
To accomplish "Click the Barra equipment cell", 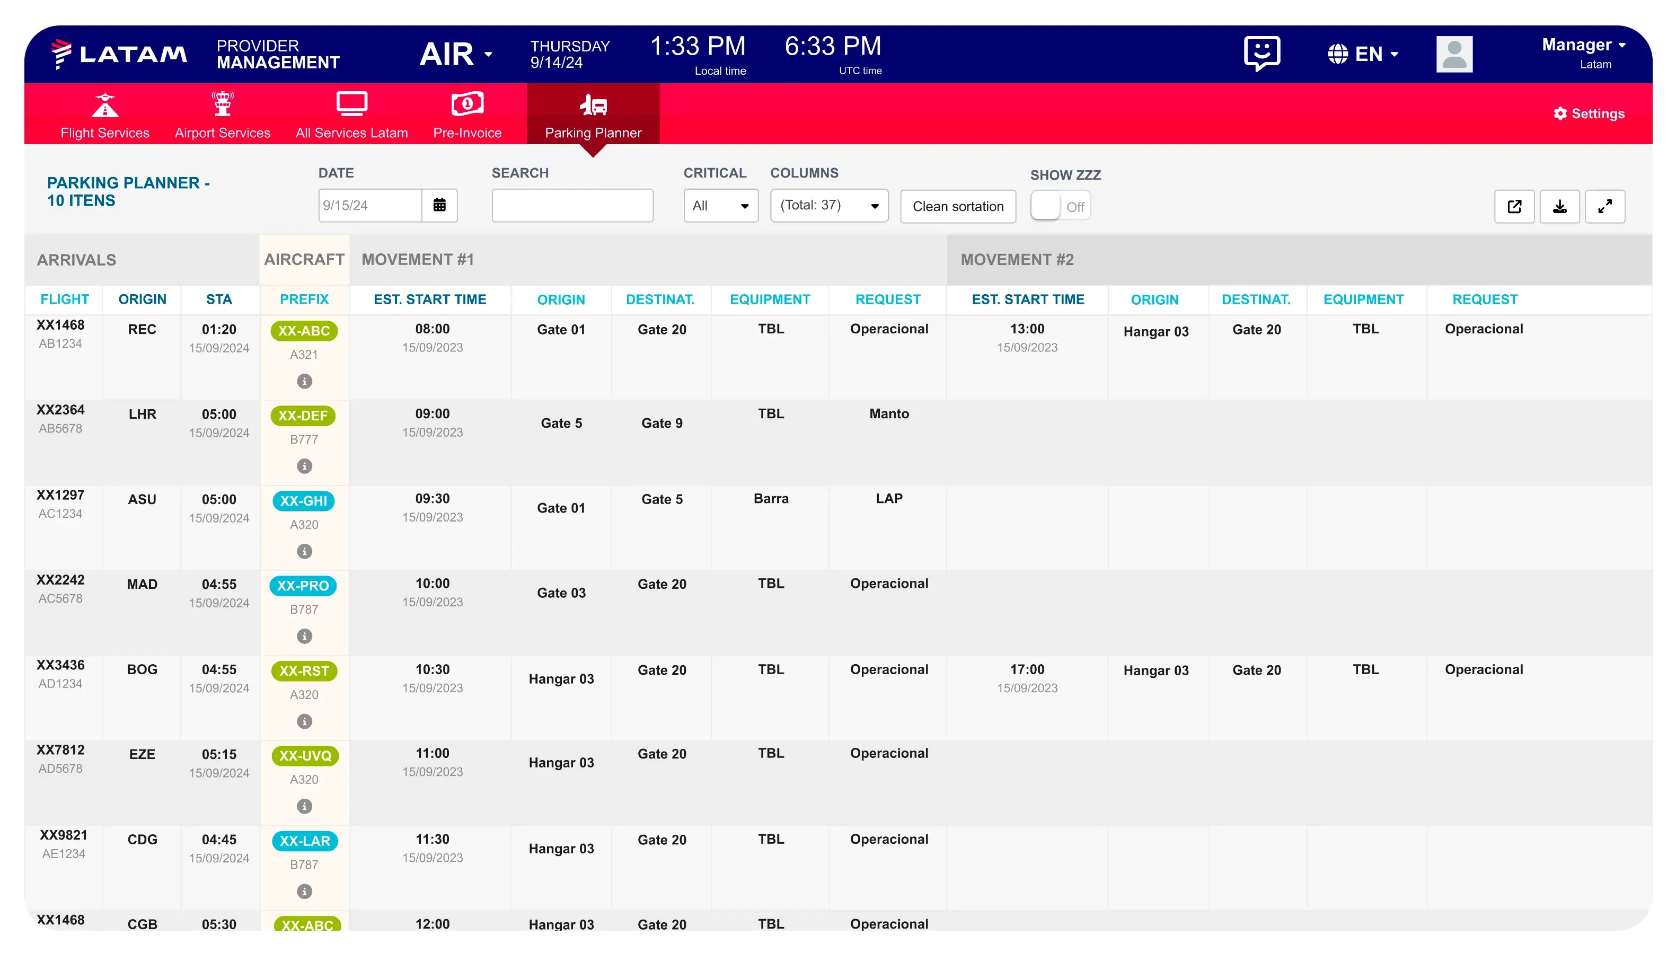I will pyautogui.click(x=771, y=499).
